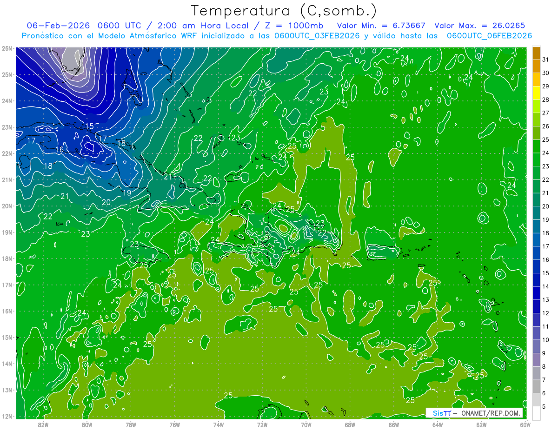Image resolution: width=558 pixels, height=431 pixels.
Task: Click the date "06-Feb-2026" in the header
Action: click(x=58, y=26)
